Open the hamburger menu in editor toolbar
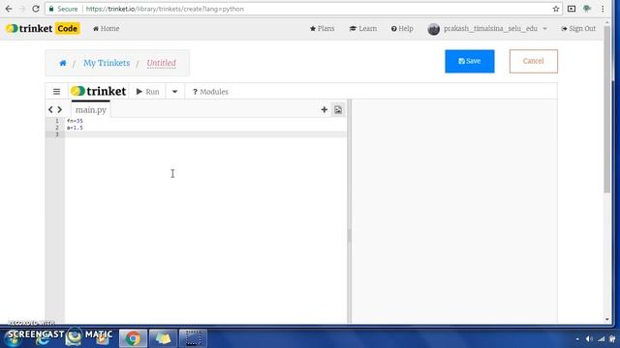620x348 pixels. [x=56, y=92]
